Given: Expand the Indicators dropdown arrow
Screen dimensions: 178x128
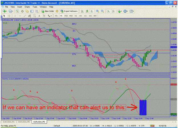Looking at the screenshot, I should click(121, 11).
